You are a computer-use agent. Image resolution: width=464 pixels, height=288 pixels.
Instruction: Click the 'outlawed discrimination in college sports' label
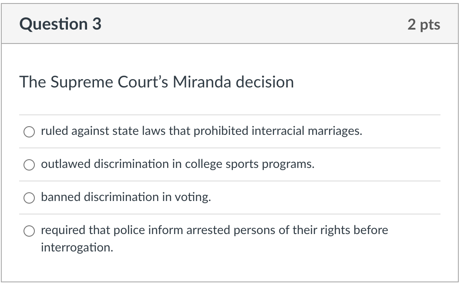[x=178, y=164]
